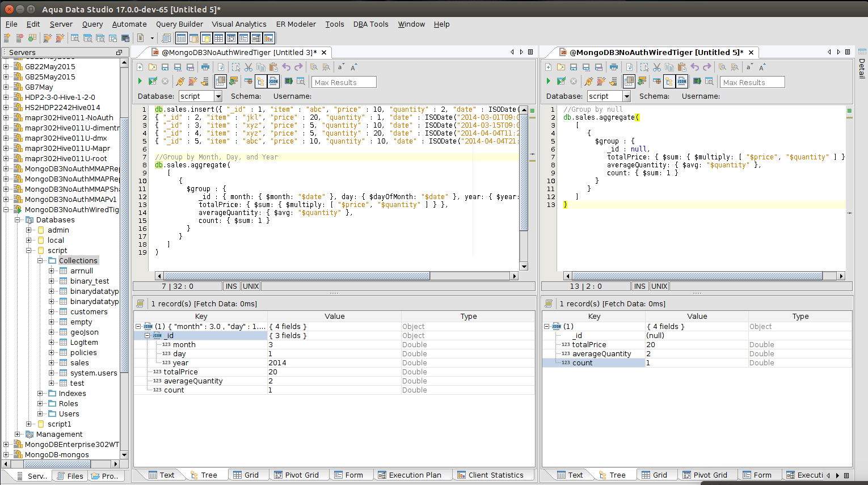Toggle the JSON view button in Untitled 5
Image resolution: width=868 pixels, height=485 pixels.
[x=682, y=81]
